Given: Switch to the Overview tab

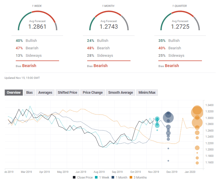Looking at the screenshot, I should coord(14,93).
